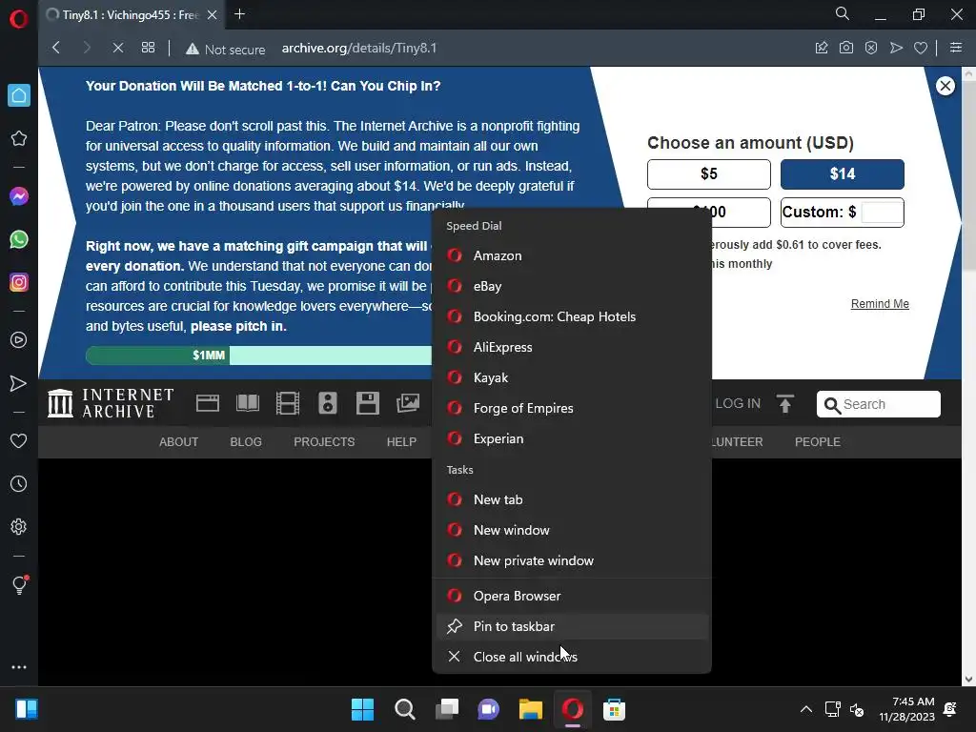Open Microsoft Store on taskbar
976x732 pixels.
tap(614, 709)
